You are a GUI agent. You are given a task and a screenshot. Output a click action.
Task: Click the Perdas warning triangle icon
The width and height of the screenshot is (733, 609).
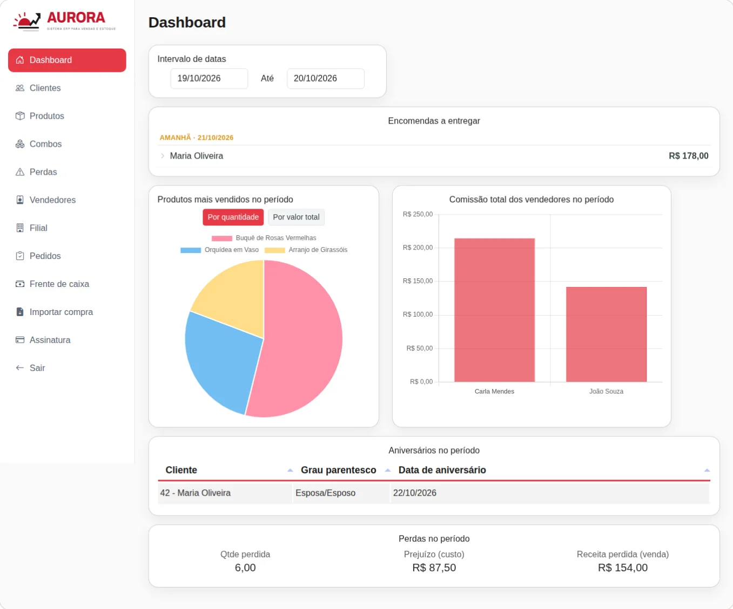[20, 172]
